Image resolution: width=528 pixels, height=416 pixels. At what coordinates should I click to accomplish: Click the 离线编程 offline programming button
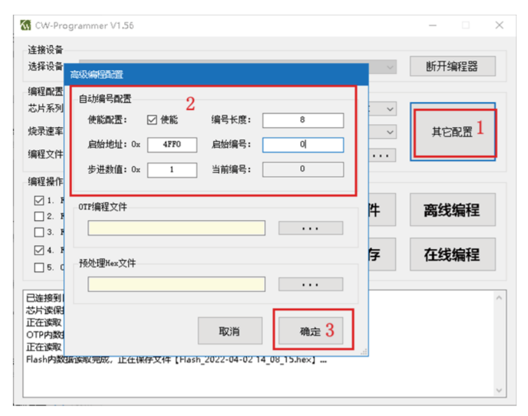coord(452,209)
